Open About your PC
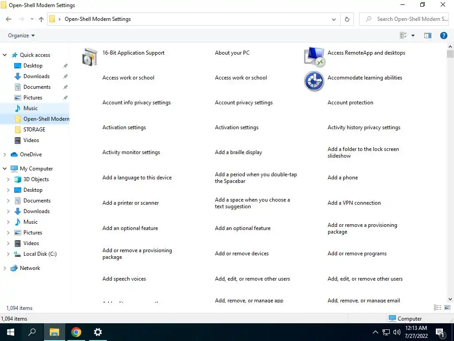Viewport: 454px width, 341px height. (232, 53)
